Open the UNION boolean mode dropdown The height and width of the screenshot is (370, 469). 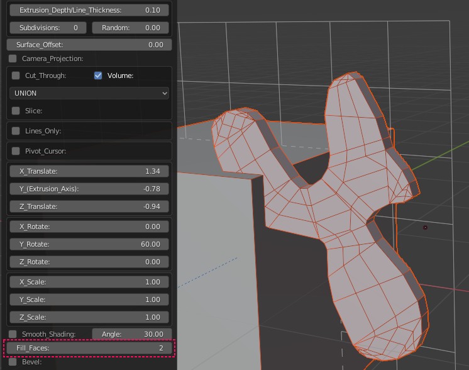pyautogui.click(x=89, y=93)
